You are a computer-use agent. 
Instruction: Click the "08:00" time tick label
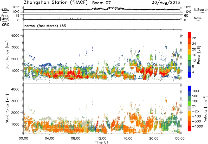76,139
